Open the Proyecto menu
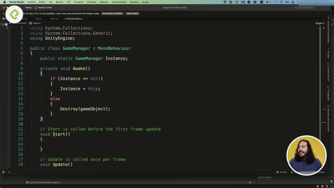Image resolution: width=334 pixels, height=188 pixels. [x=79, y=2]
